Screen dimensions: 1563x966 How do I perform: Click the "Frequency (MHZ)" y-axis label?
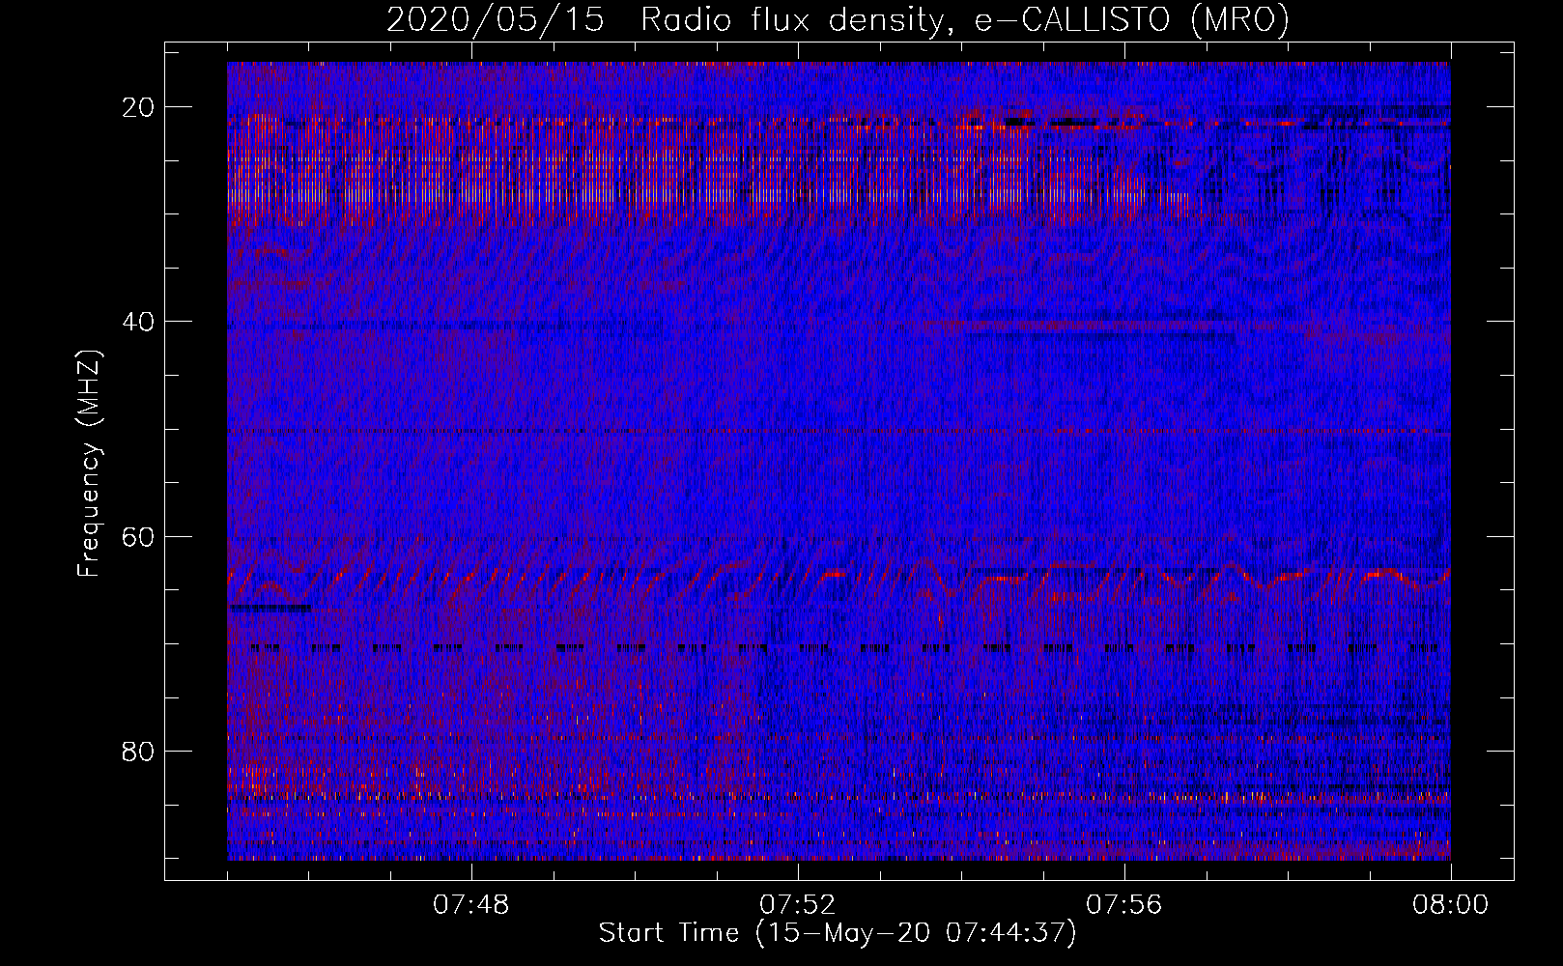[x=89, y=464]
